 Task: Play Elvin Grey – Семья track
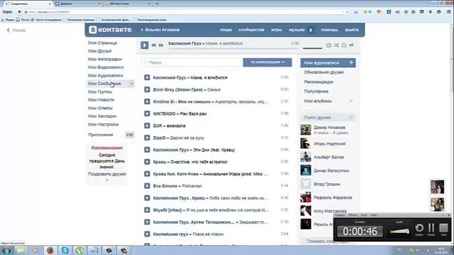click(x=147, y=90)
